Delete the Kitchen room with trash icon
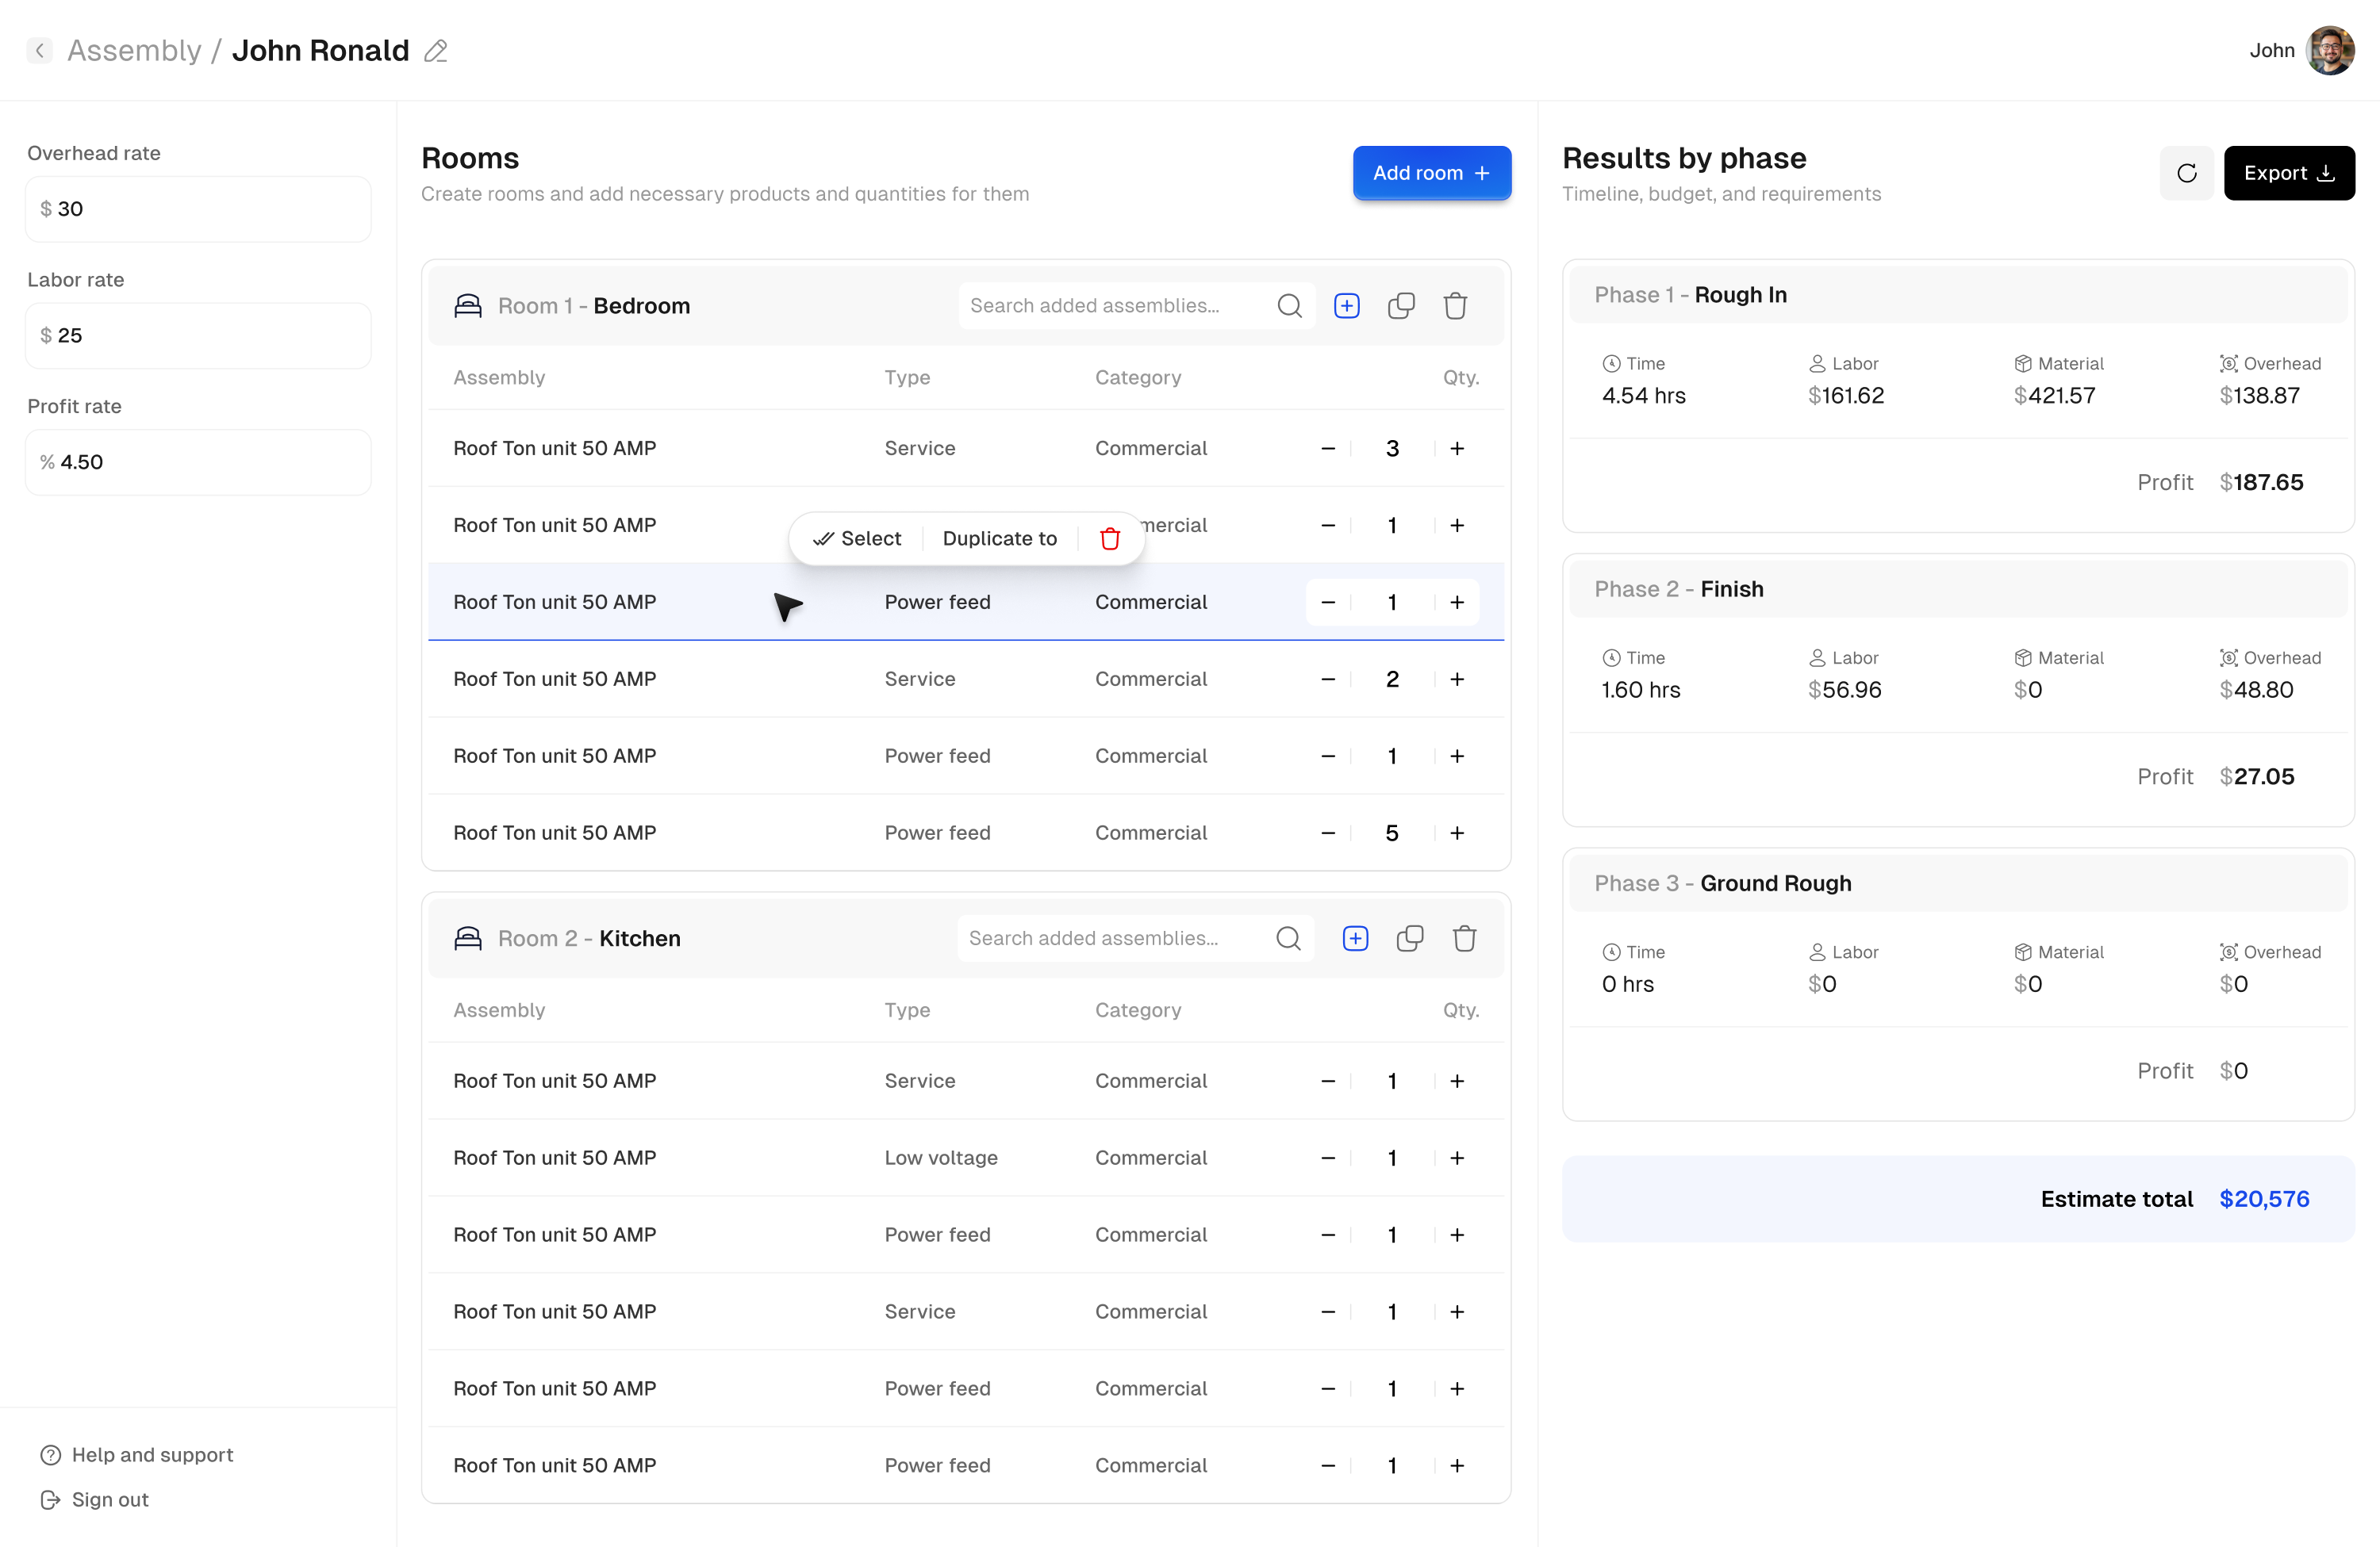This screenshot has width=2380, height=1547. [1464, 938]
